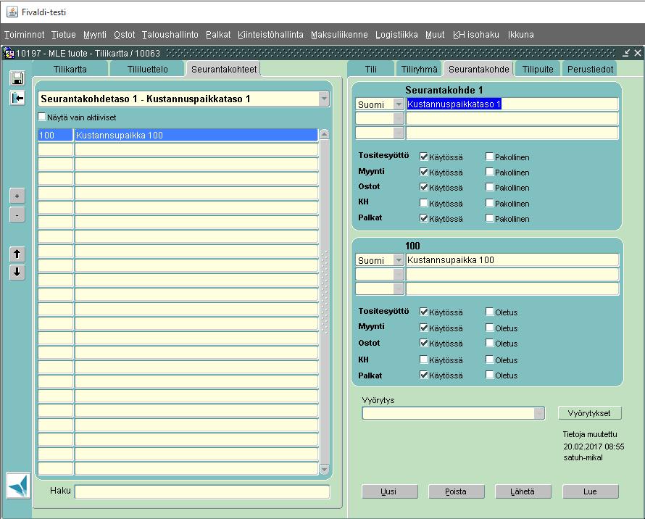This screenshot has height=519, width=645.
Task: Select list row Kustannsupaikka 100
Action: [196, 135]
